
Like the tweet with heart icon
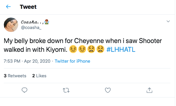(108, 90)
